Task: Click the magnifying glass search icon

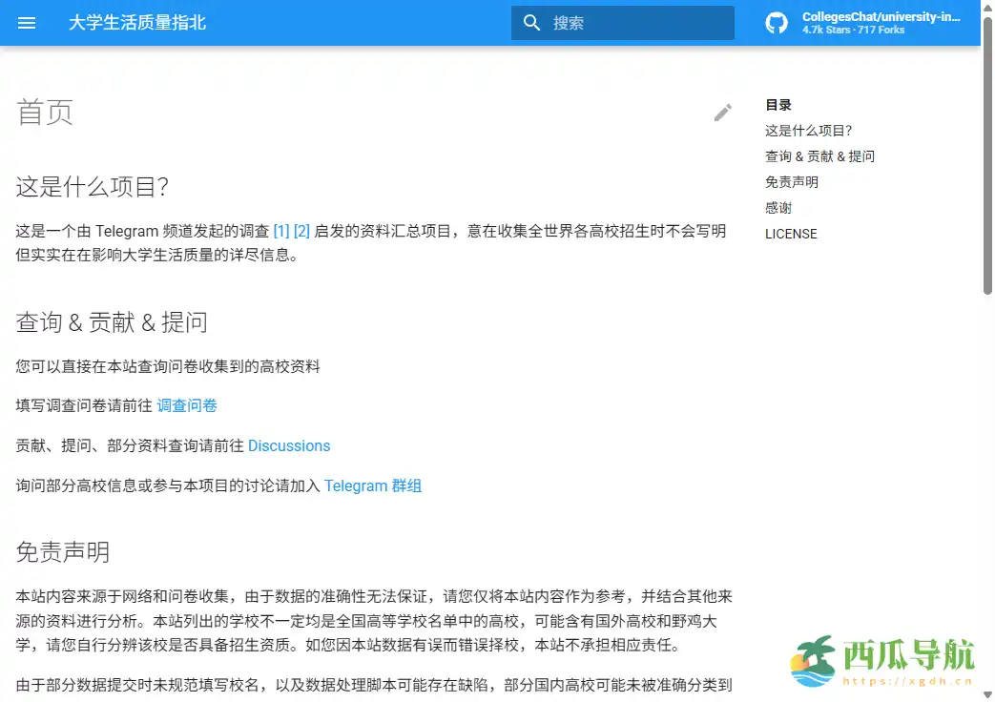Action: [531, 22]
